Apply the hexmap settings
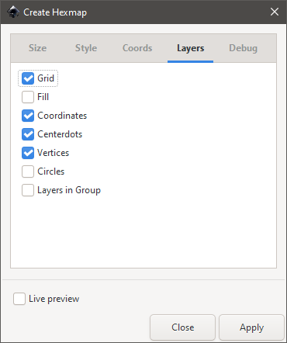Viewport: 287px width, 343px height. [251, 327]
